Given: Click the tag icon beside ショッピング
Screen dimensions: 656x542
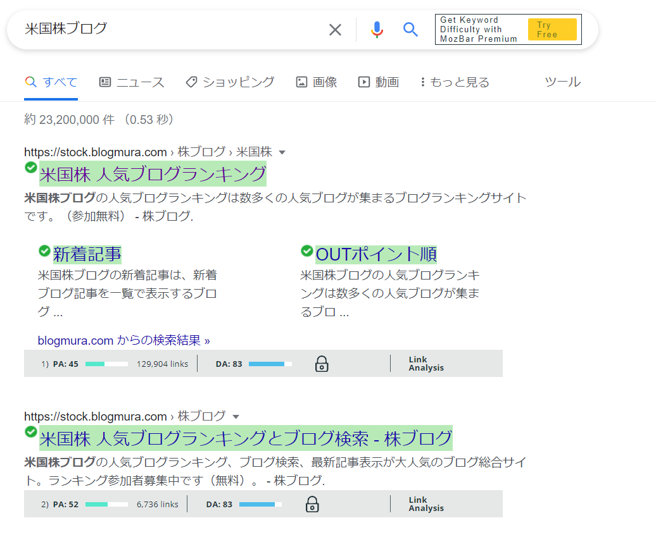Looking at the screenshot, I should (192, 82).
